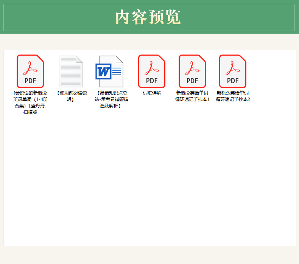This screenshot has width=299, height=264.
Task: Select the 词汇详解 file label
Action: 152,93
